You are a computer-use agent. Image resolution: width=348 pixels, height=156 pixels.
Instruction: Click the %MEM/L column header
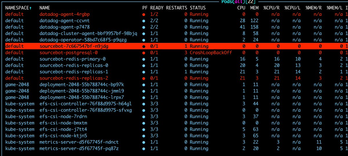click(x=335, y=8)
